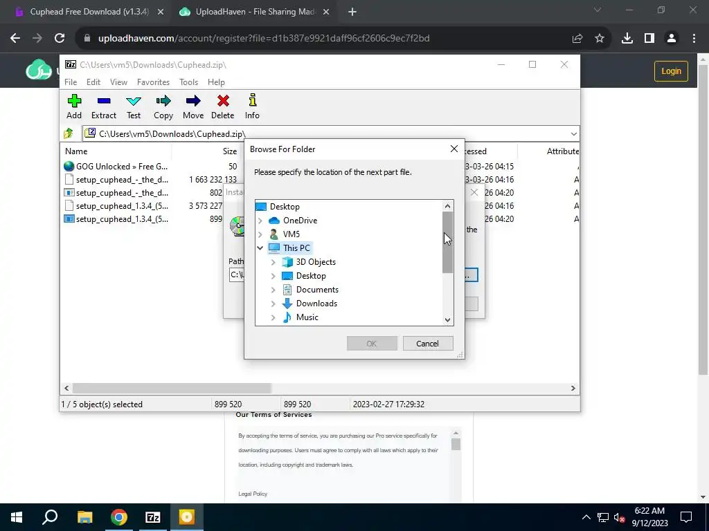Select the file sized 1 663 232 133

pos(116,180)
